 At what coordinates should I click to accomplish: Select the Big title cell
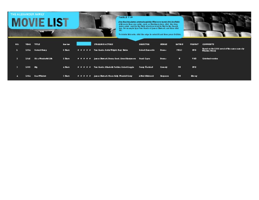(x=36, y=67)
